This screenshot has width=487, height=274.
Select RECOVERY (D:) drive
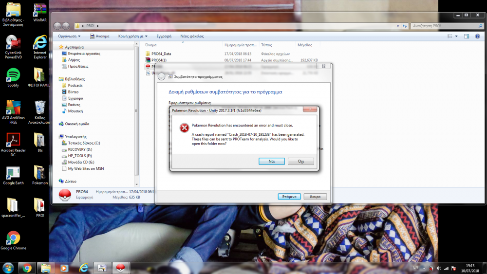tap(80, 149)
